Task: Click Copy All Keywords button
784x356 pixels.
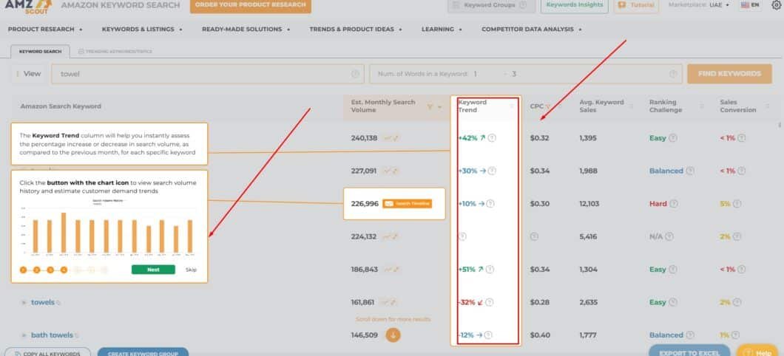Action: pos(47,352)
